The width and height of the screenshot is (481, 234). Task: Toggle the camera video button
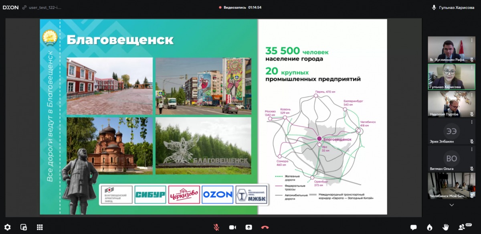tap(232, 227)
